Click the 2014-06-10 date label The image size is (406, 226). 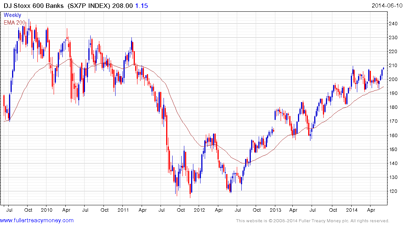[x=387, y=5]
